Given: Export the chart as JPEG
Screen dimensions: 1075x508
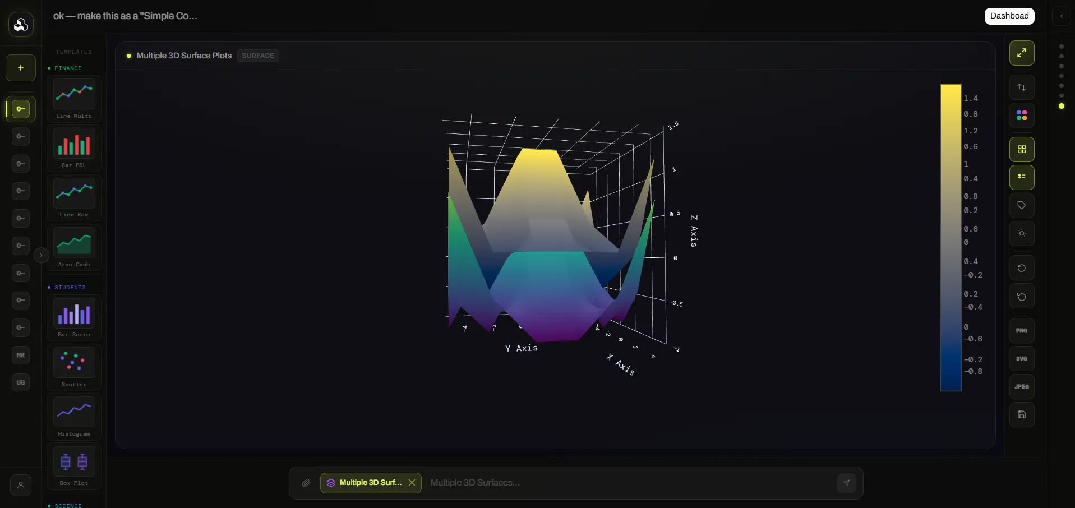Looking at the screenshot, I should click(1022, 387).
